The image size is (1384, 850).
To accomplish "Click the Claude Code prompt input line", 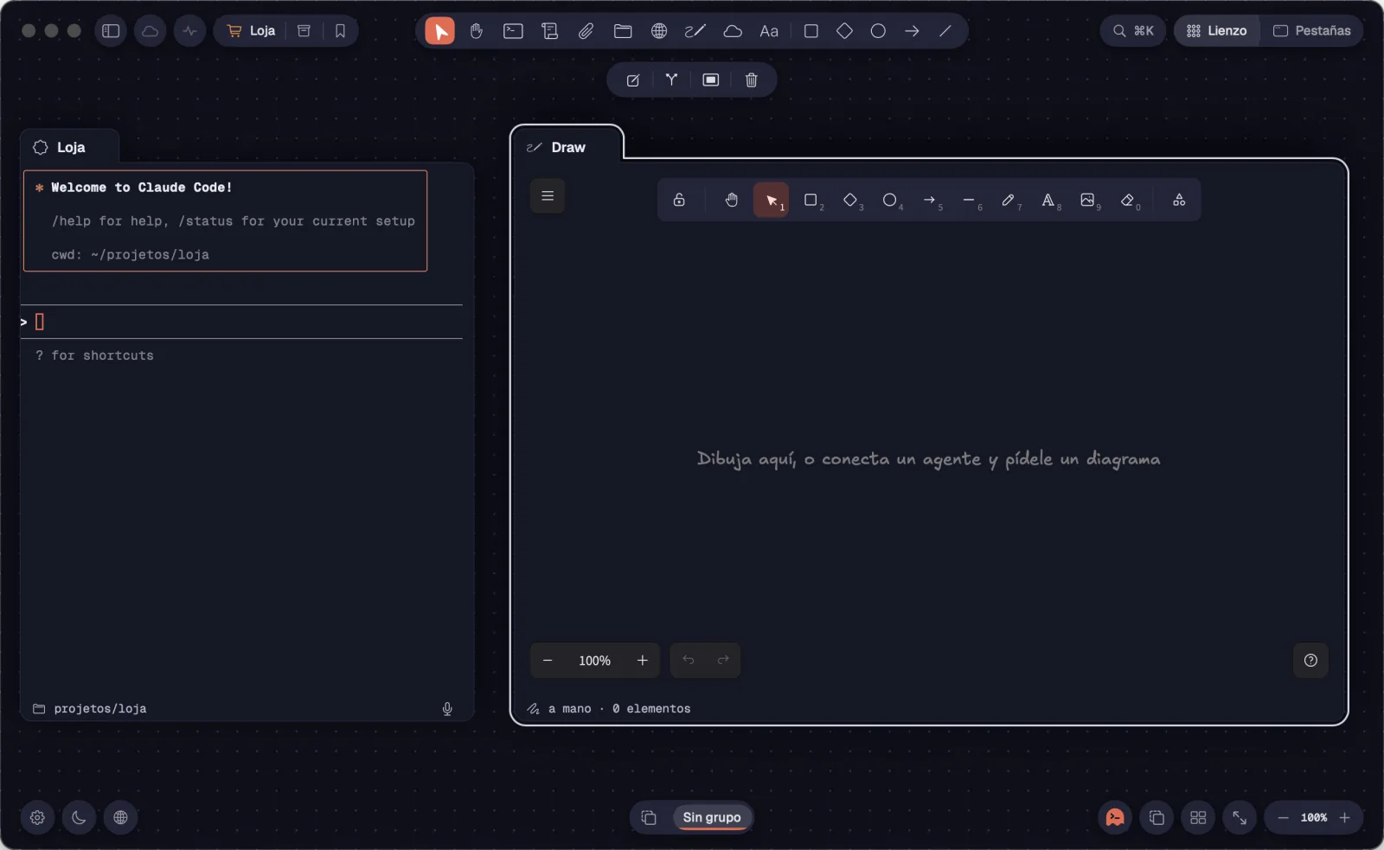I will (x=242, y=323).
